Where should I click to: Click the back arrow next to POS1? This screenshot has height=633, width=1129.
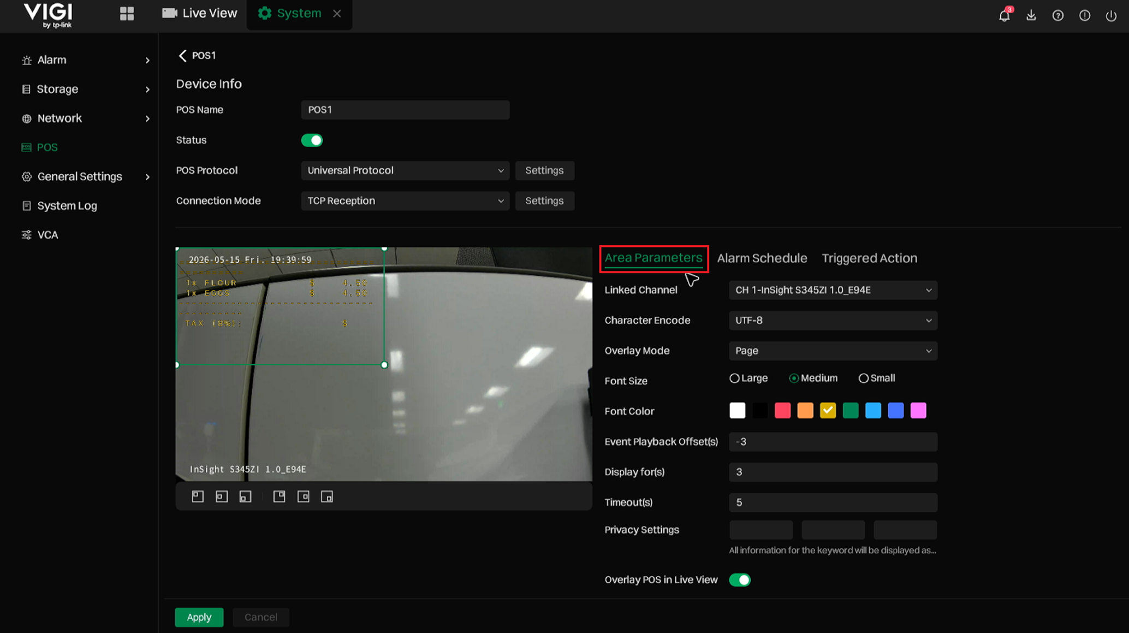click(x=182, y=55)
